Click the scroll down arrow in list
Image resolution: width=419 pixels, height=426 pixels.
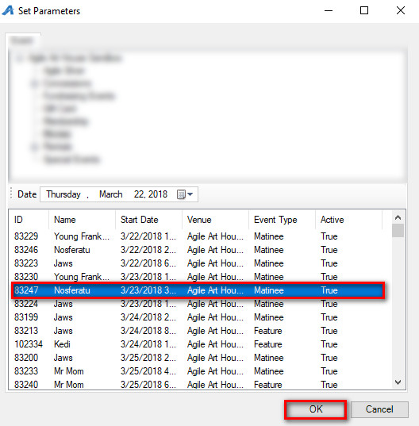[398, 382]
